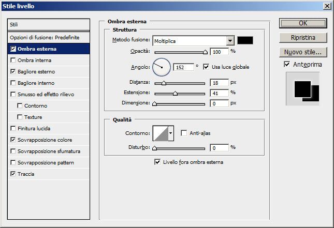This screenshot has height=228, width=334.
Task: Enable the Bagliore interno checkbox
Action: [13, 83]
